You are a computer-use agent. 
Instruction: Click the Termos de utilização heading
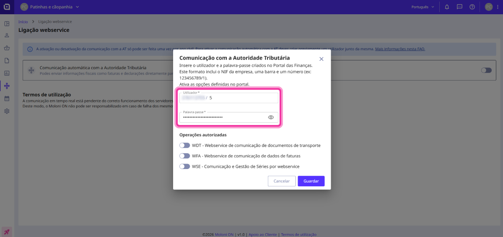coord(47,95)
